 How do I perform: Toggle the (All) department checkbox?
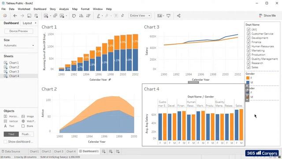(249, 30)
